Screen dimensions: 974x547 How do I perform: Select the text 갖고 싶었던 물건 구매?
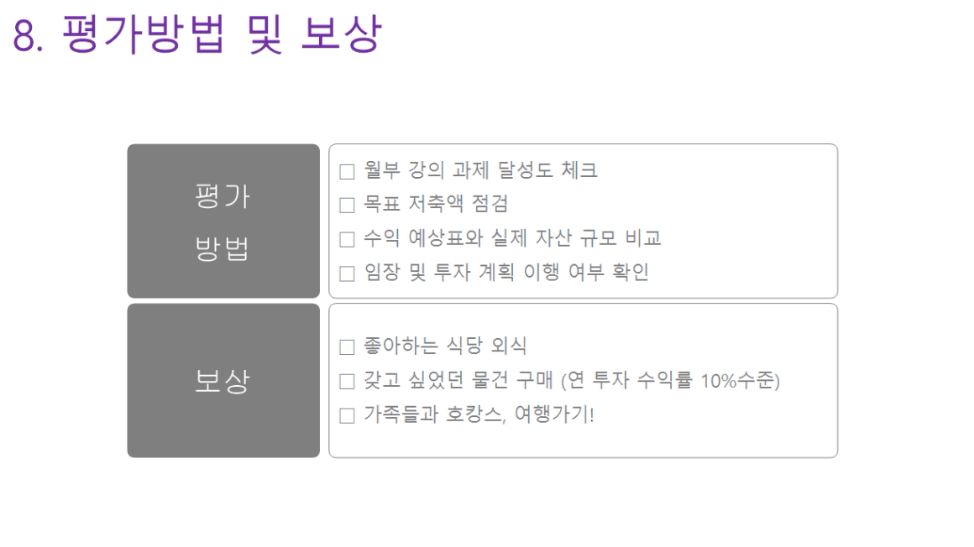click(458, 379)
